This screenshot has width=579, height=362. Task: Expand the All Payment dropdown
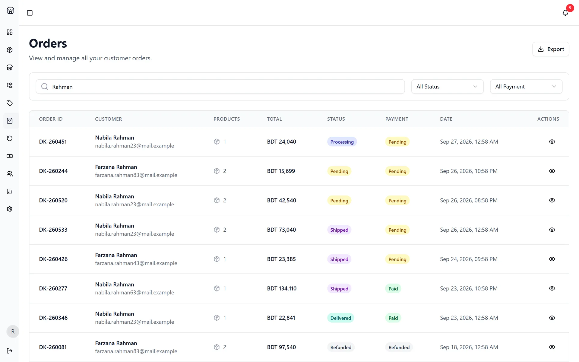pos(526,87)
